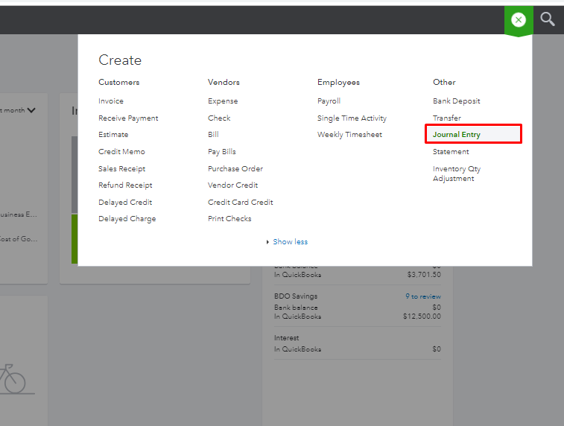Viewport: 564px width, 426px height.
Task: Open Transfer under Other
Action: point(447,118)
